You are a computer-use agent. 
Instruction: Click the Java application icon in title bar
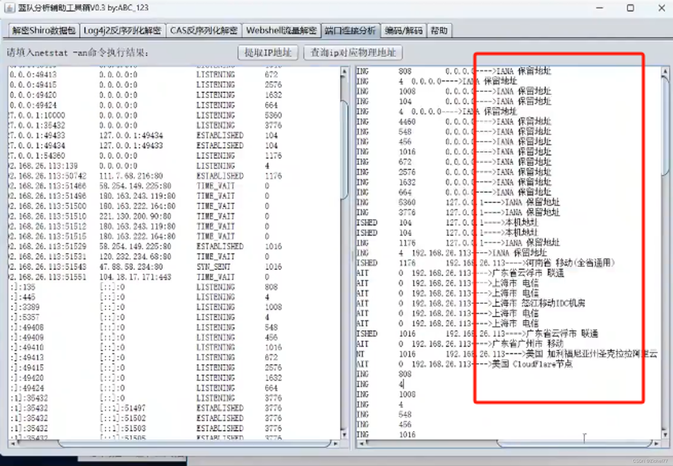(10, 8)
